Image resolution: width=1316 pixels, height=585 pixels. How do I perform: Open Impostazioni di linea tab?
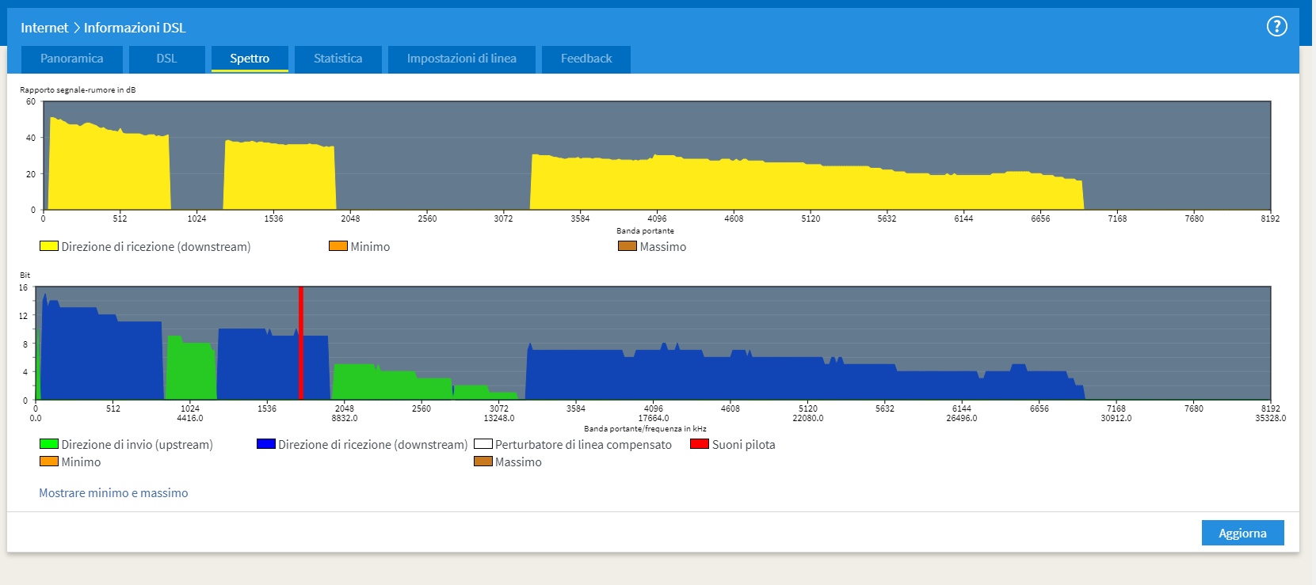[461, 59]
